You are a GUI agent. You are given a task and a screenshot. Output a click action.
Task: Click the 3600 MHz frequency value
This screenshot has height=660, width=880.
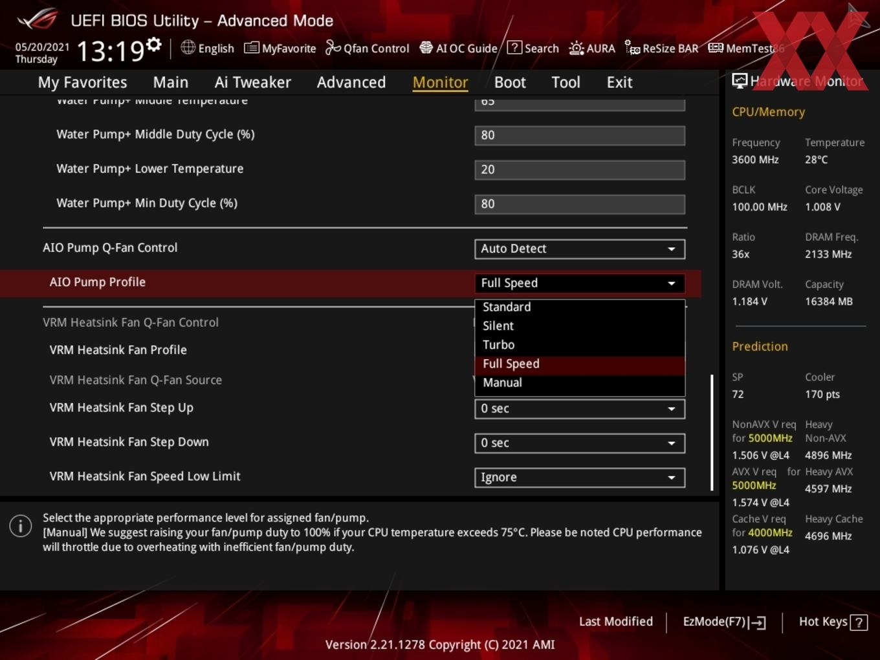(755, 160)
